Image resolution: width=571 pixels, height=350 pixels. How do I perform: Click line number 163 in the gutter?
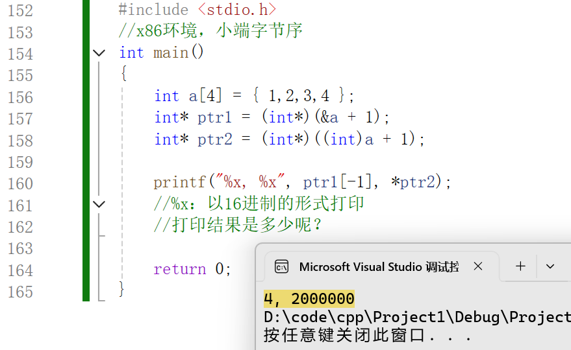click(x=20, y=249)
